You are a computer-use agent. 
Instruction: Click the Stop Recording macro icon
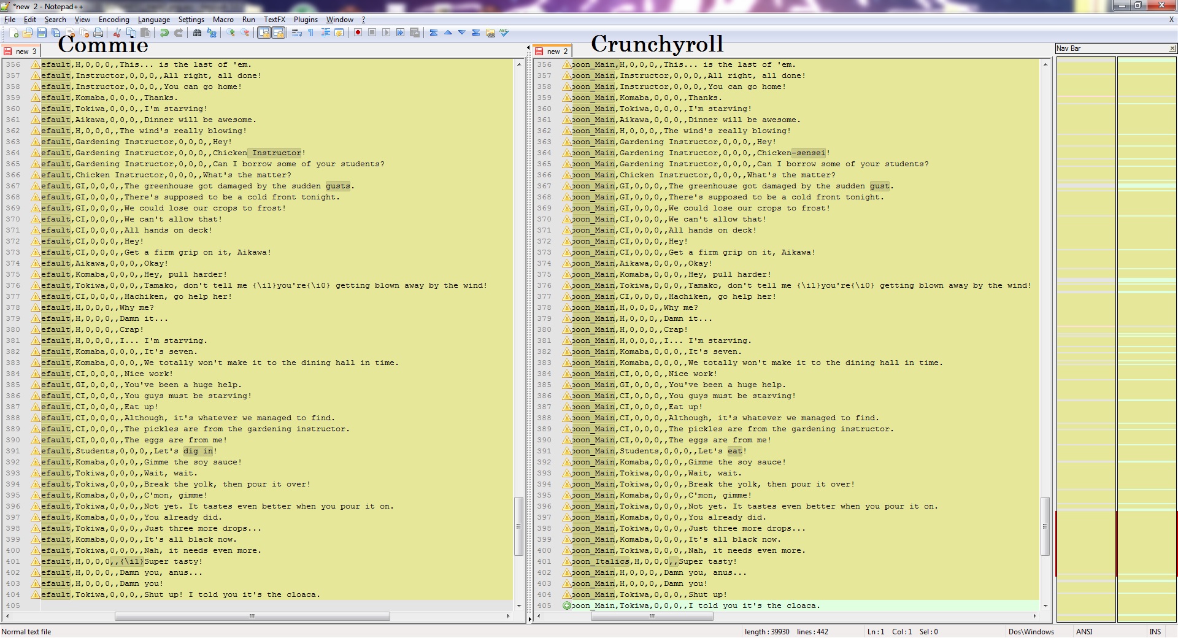(x=372, y=33)
